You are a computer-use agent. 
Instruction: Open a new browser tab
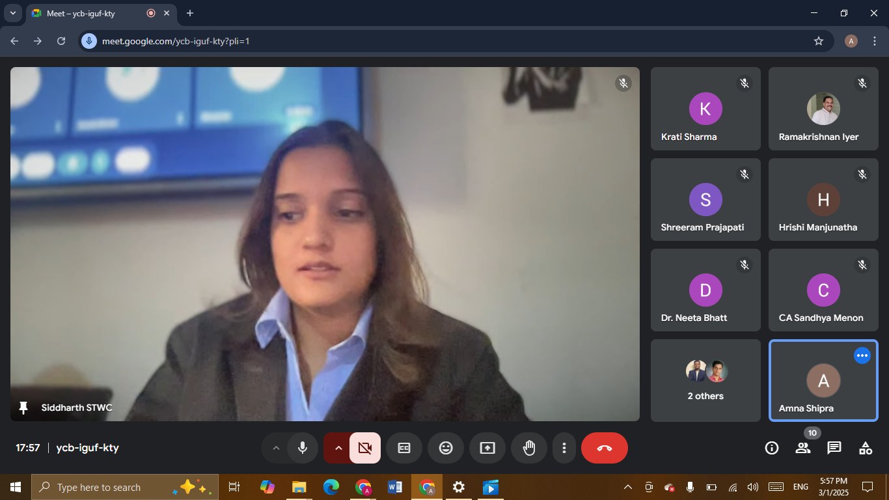click(x=190, y=13)
